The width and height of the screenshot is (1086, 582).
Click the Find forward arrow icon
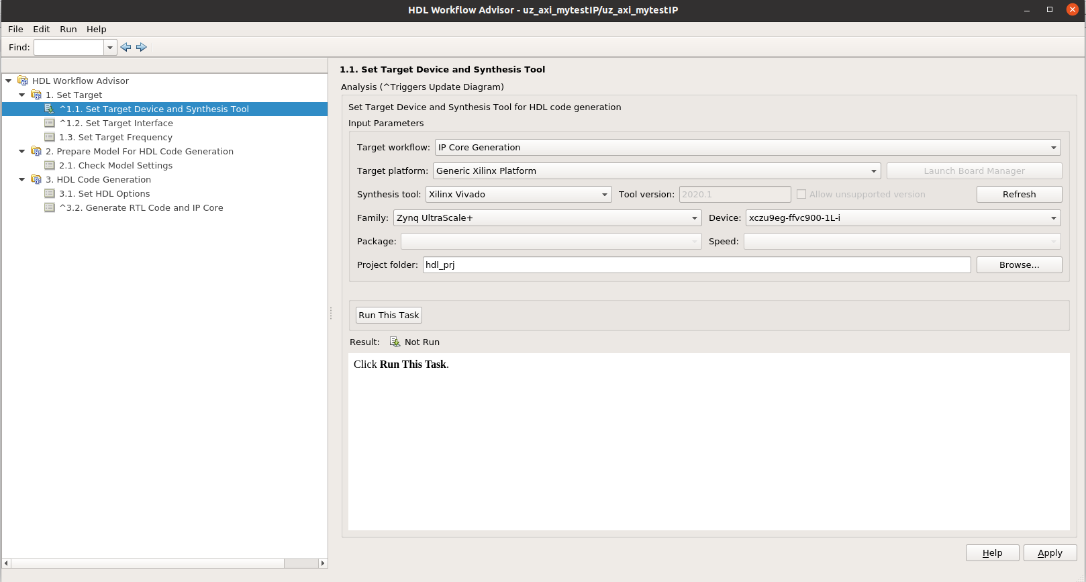coord(142,47)
